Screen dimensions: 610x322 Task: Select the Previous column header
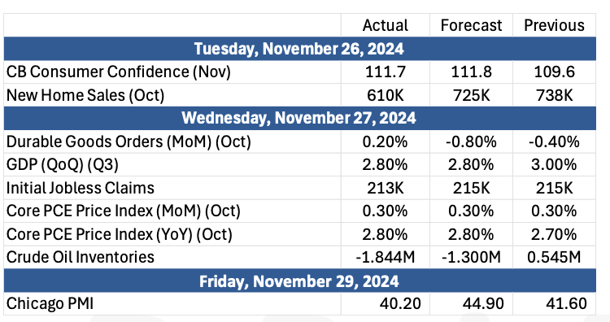(x=554, y=25)
